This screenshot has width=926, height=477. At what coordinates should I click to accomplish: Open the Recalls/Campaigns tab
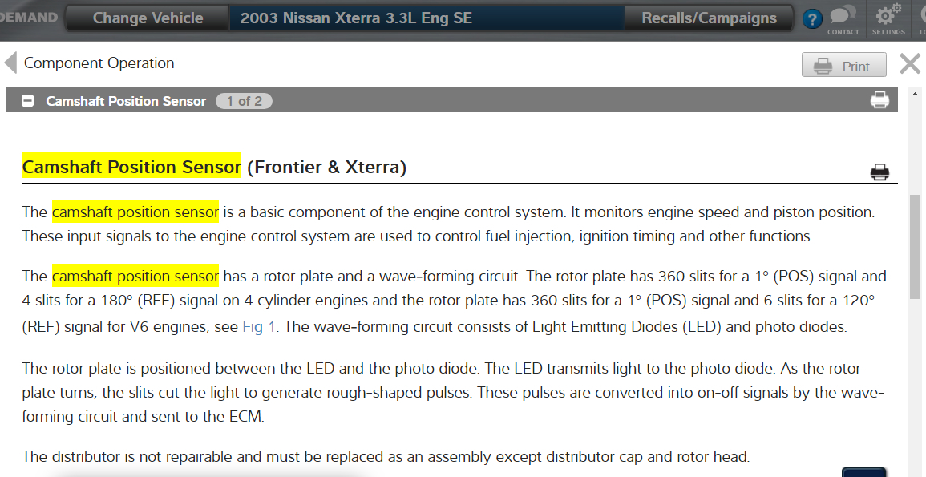coord(709,18)
